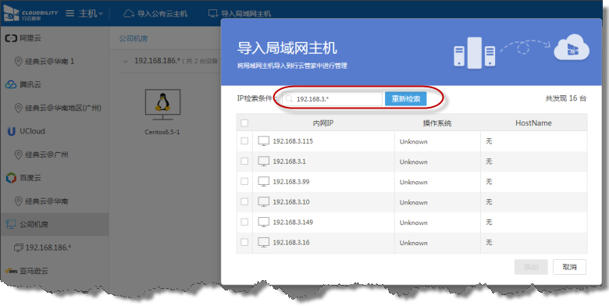Select 百度云 in the sidebar
This screenshot has width=609, height=306.
[30, 178]
